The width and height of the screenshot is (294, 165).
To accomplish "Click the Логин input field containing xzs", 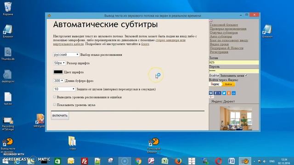I will (x=234, y=62).
